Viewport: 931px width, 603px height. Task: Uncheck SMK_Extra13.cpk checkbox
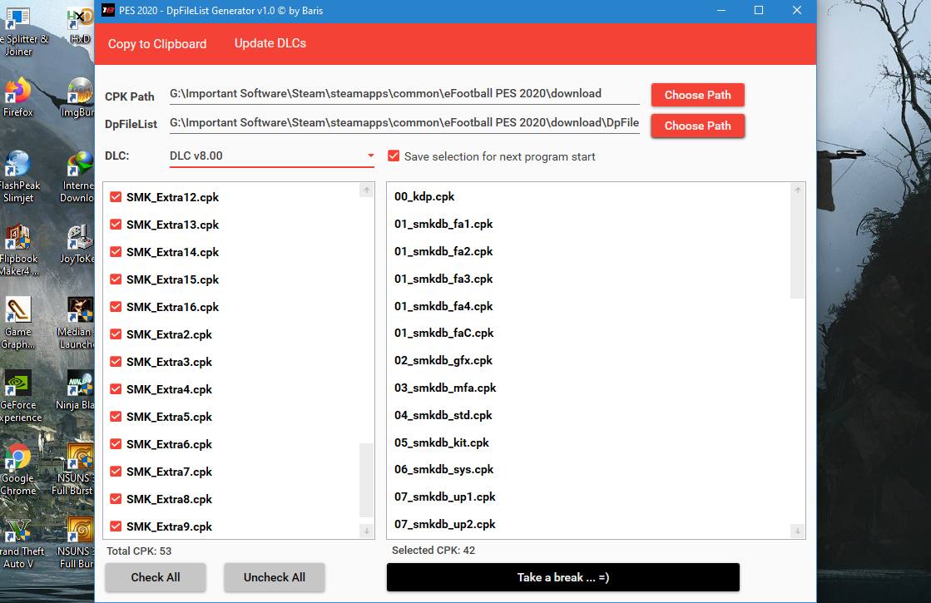pyautogui.click(x=116, y=225)
